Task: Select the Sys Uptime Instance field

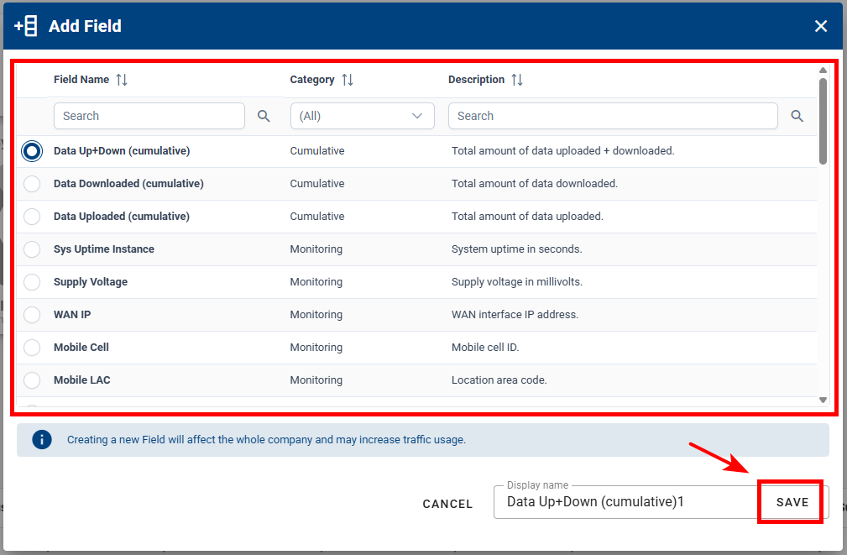Action: 31,249
